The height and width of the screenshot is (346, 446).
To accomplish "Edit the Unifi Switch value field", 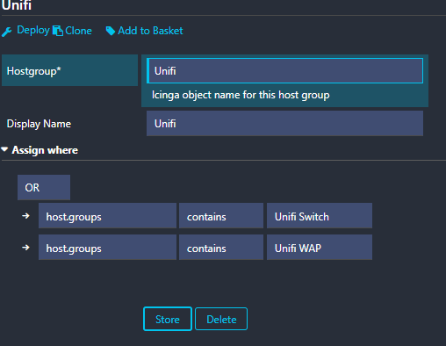I will (320, 216).
